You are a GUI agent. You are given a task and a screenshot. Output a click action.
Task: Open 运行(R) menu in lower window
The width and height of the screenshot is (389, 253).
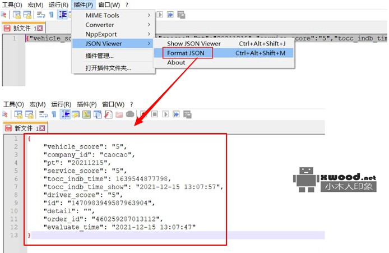61,104
